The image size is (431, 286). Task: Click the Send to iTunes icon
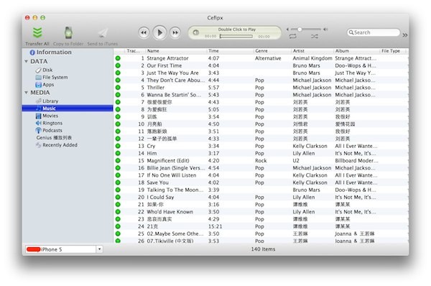click(103, 33)
